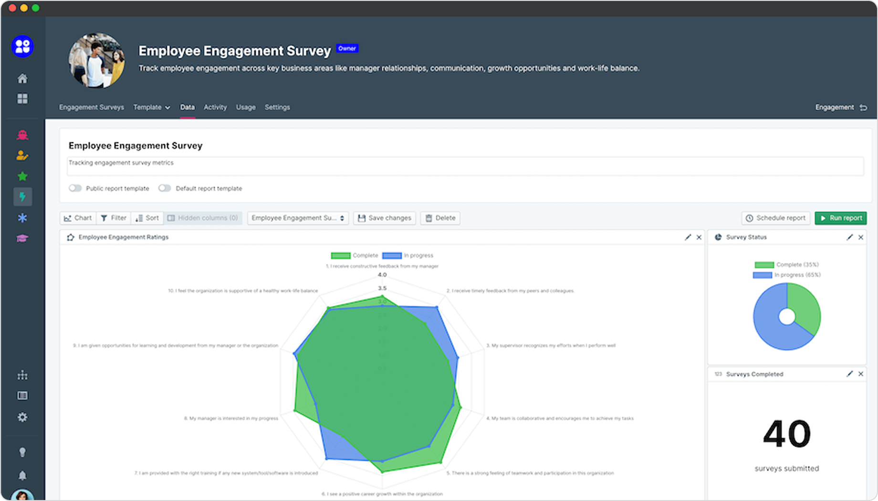Open the dashboard grid icon
This screenshot has height=501, width=878.
coord(22,99)
